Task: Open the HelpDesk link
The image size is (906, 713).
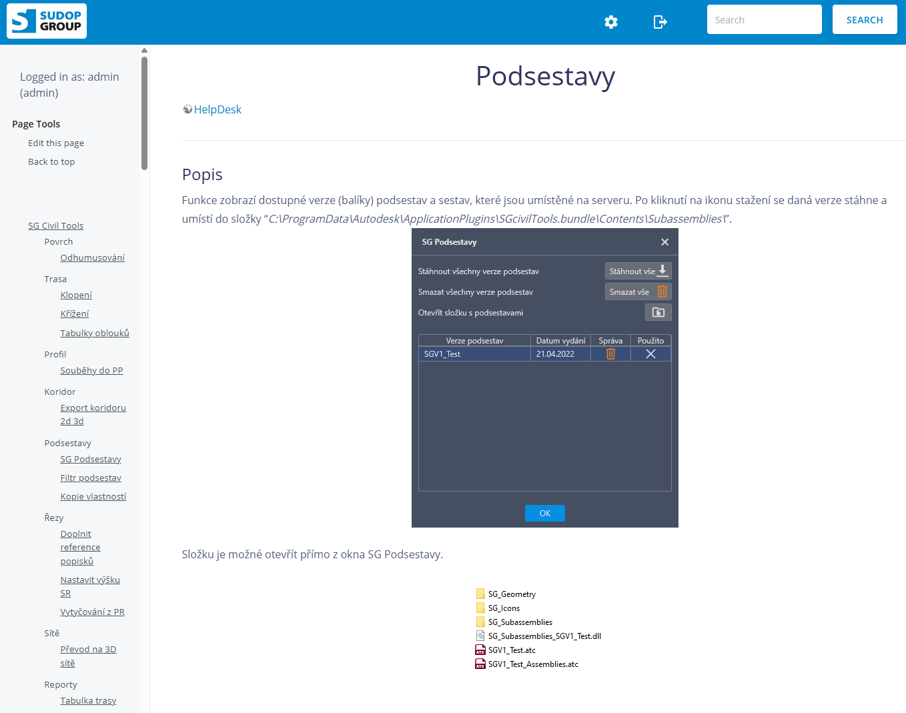Action: pos(217,109)
